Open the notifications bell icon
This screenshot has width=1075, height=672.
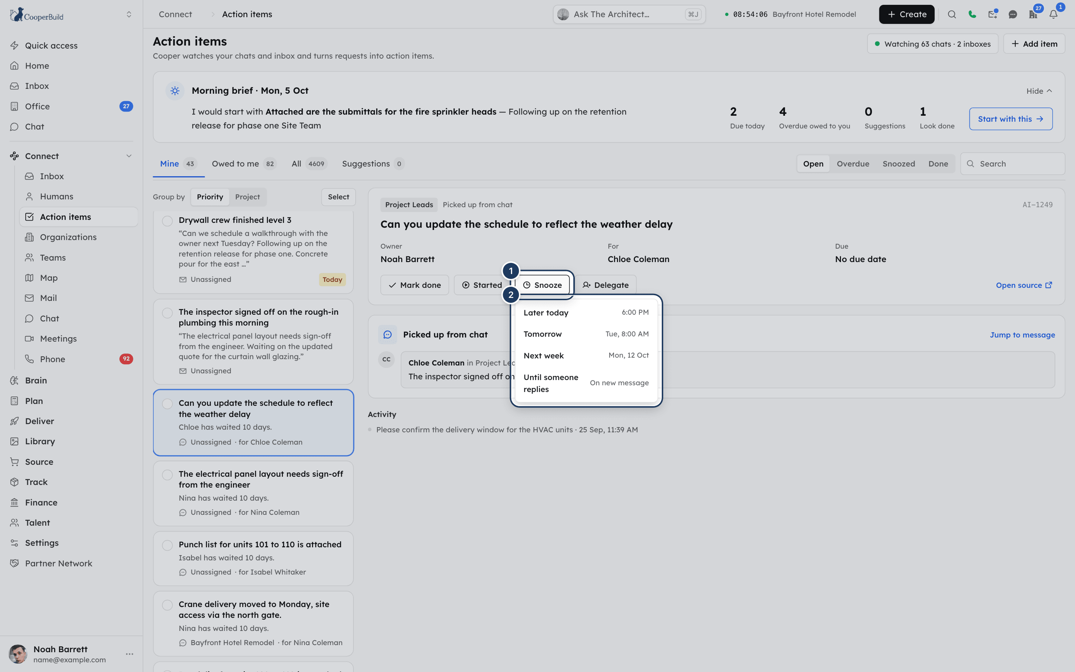pos(1053,14)
